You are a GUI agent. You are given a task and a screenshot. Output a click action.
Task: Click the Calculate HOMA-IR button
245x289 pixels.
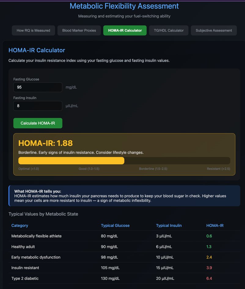38,123
